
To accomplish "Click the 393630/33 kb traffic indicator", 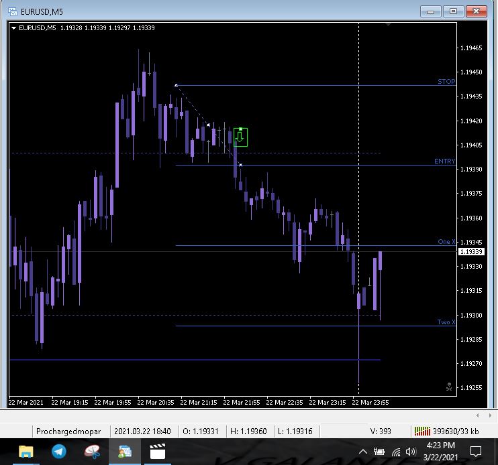I will click(456, 431).
